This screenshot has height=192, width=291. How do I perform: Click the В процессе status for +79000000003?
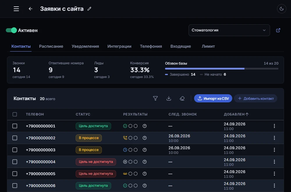pos(89,150)
